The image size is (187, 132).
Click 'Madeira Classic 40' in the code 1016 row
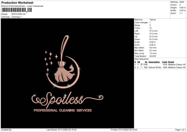[177, 64]
